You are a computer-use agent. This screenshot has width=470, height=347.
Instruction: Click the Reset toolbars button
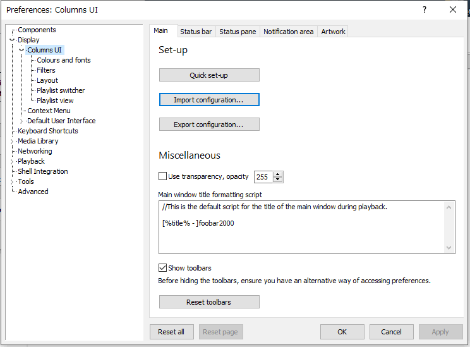[x=209, y=301]
